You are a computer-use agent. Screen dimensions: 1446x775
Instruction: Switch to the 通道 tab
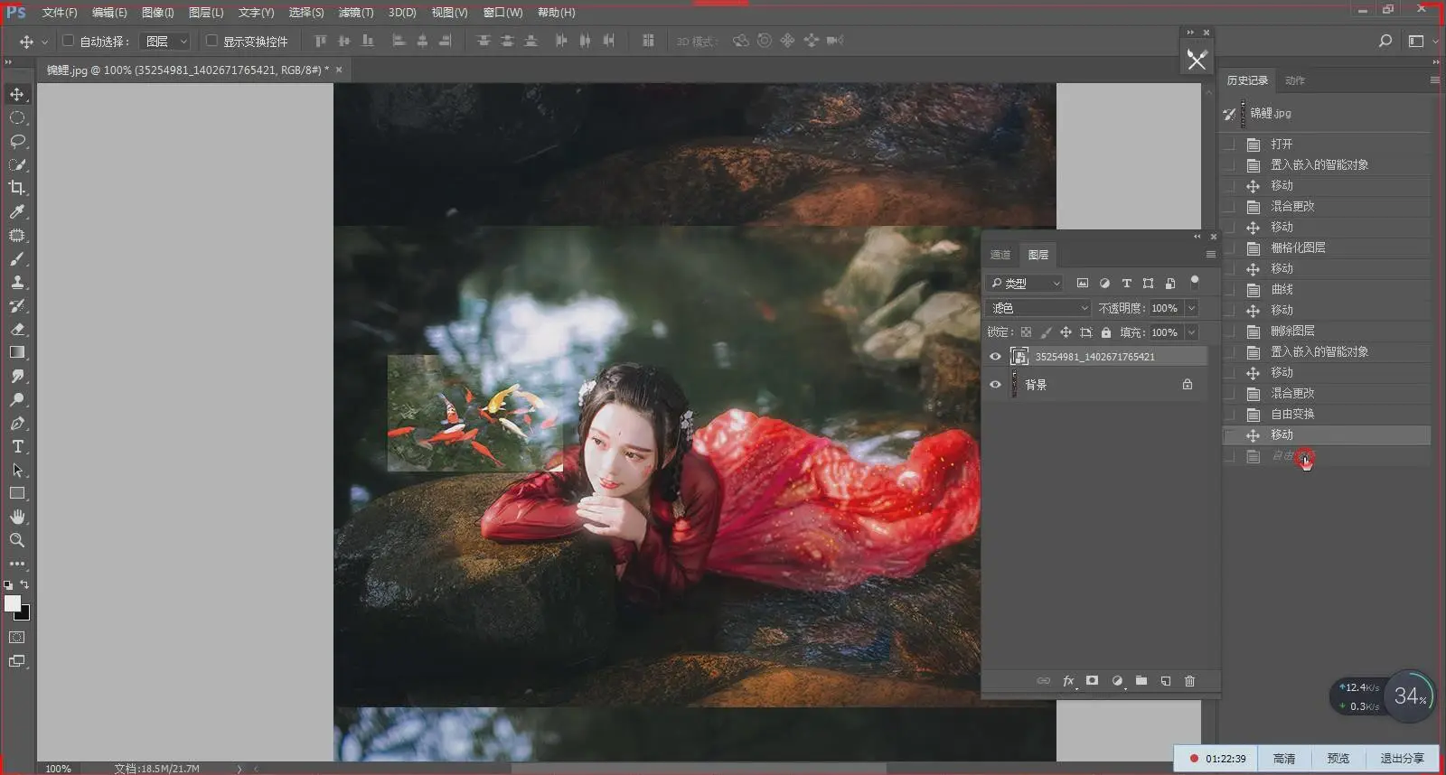[x=1000, y=255]
